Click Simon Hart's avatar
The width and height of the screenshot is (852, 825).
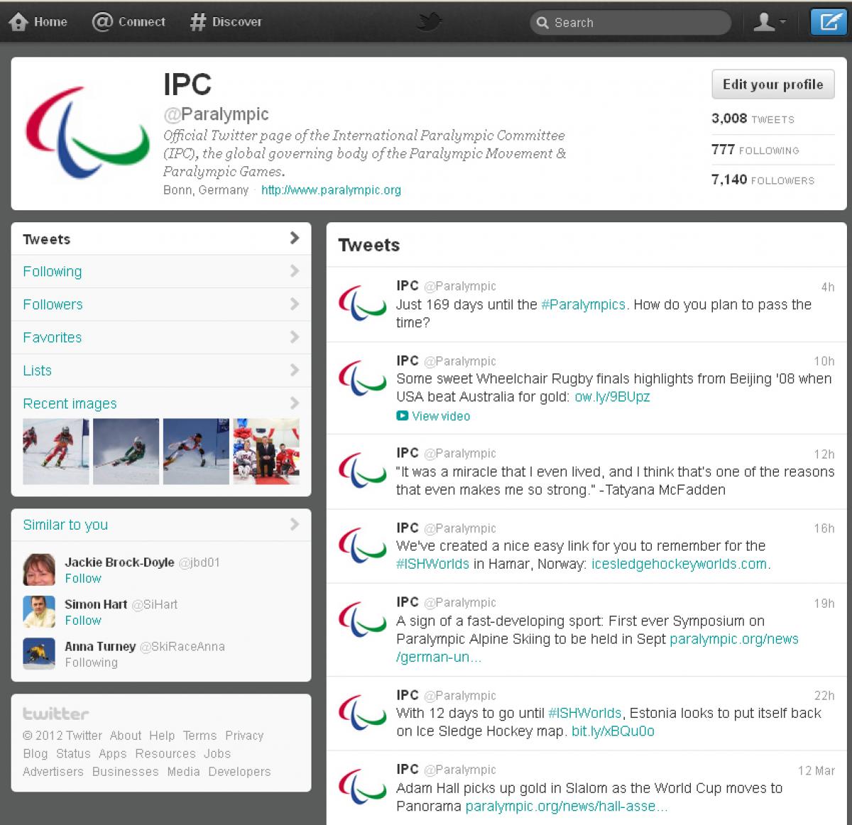tap(39, 611)
